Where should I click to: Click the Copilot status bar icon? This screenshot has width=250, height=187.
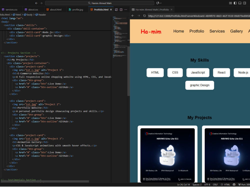click(234, 185)
